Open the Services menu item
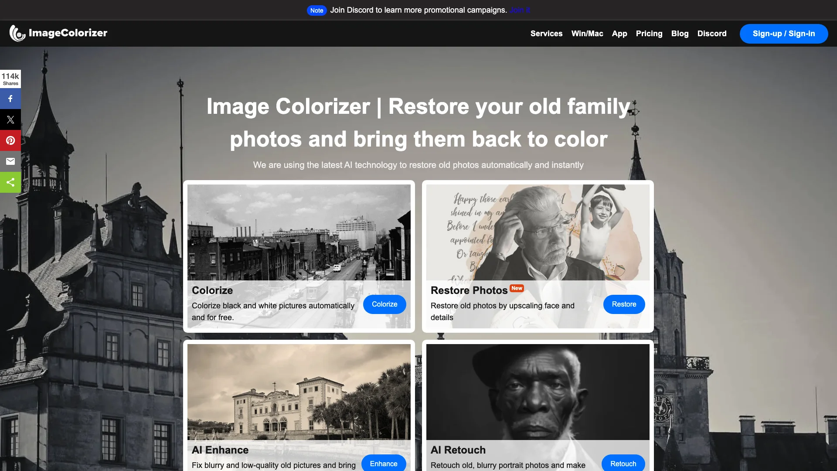 (x=547, y=33)
